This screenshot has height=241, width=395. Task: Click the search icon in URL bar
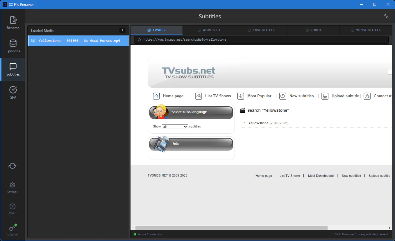click(x=140, y=40)
